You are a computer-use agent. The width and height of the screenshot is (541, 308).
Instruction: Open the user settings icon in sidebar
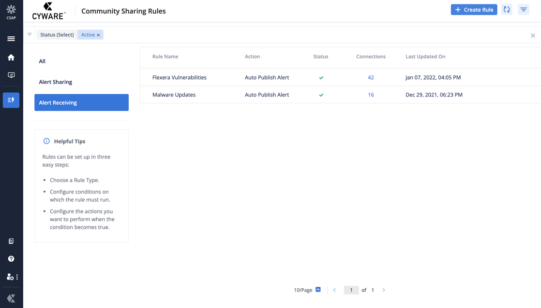[10, 277]
